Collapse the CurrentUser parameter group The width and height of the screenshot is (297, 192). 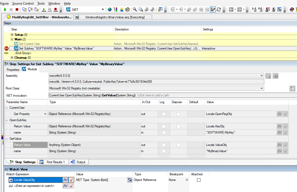(x=7, y=108)
